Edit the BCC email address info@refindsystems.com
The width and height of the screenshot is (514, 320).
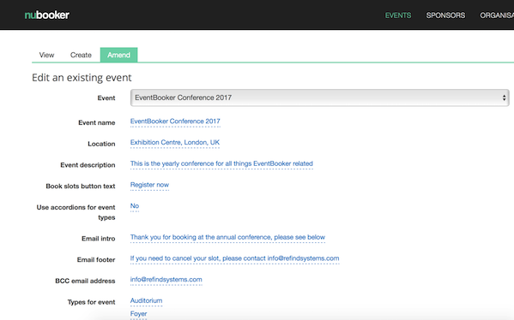pos(166,280)
